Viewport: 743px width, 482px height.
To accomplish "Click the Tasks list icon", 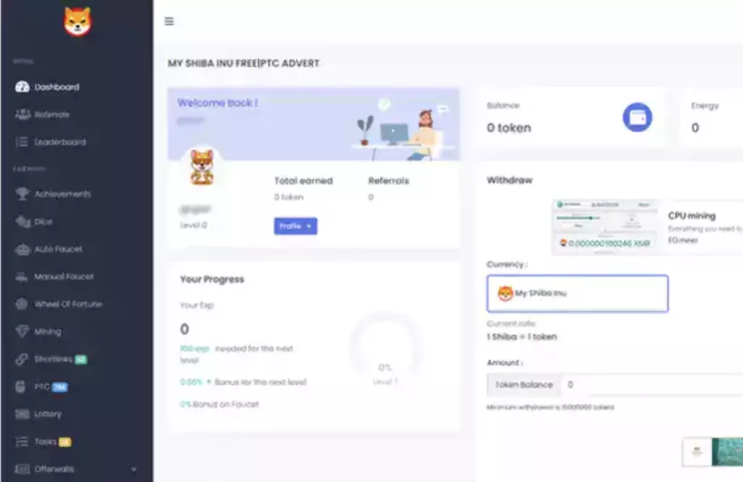I will [x=22, y=442].
